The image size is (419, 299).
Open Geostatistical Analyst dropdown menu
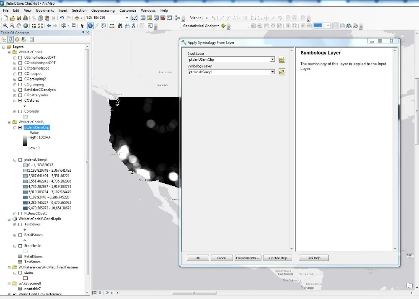(201, 26)
